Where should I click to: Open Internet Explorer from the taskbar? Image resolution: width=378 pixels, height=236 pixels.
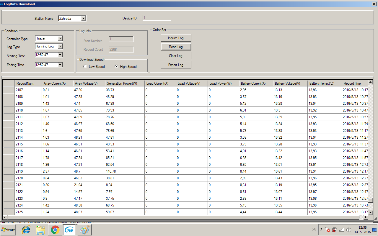(x=26, y=230)
